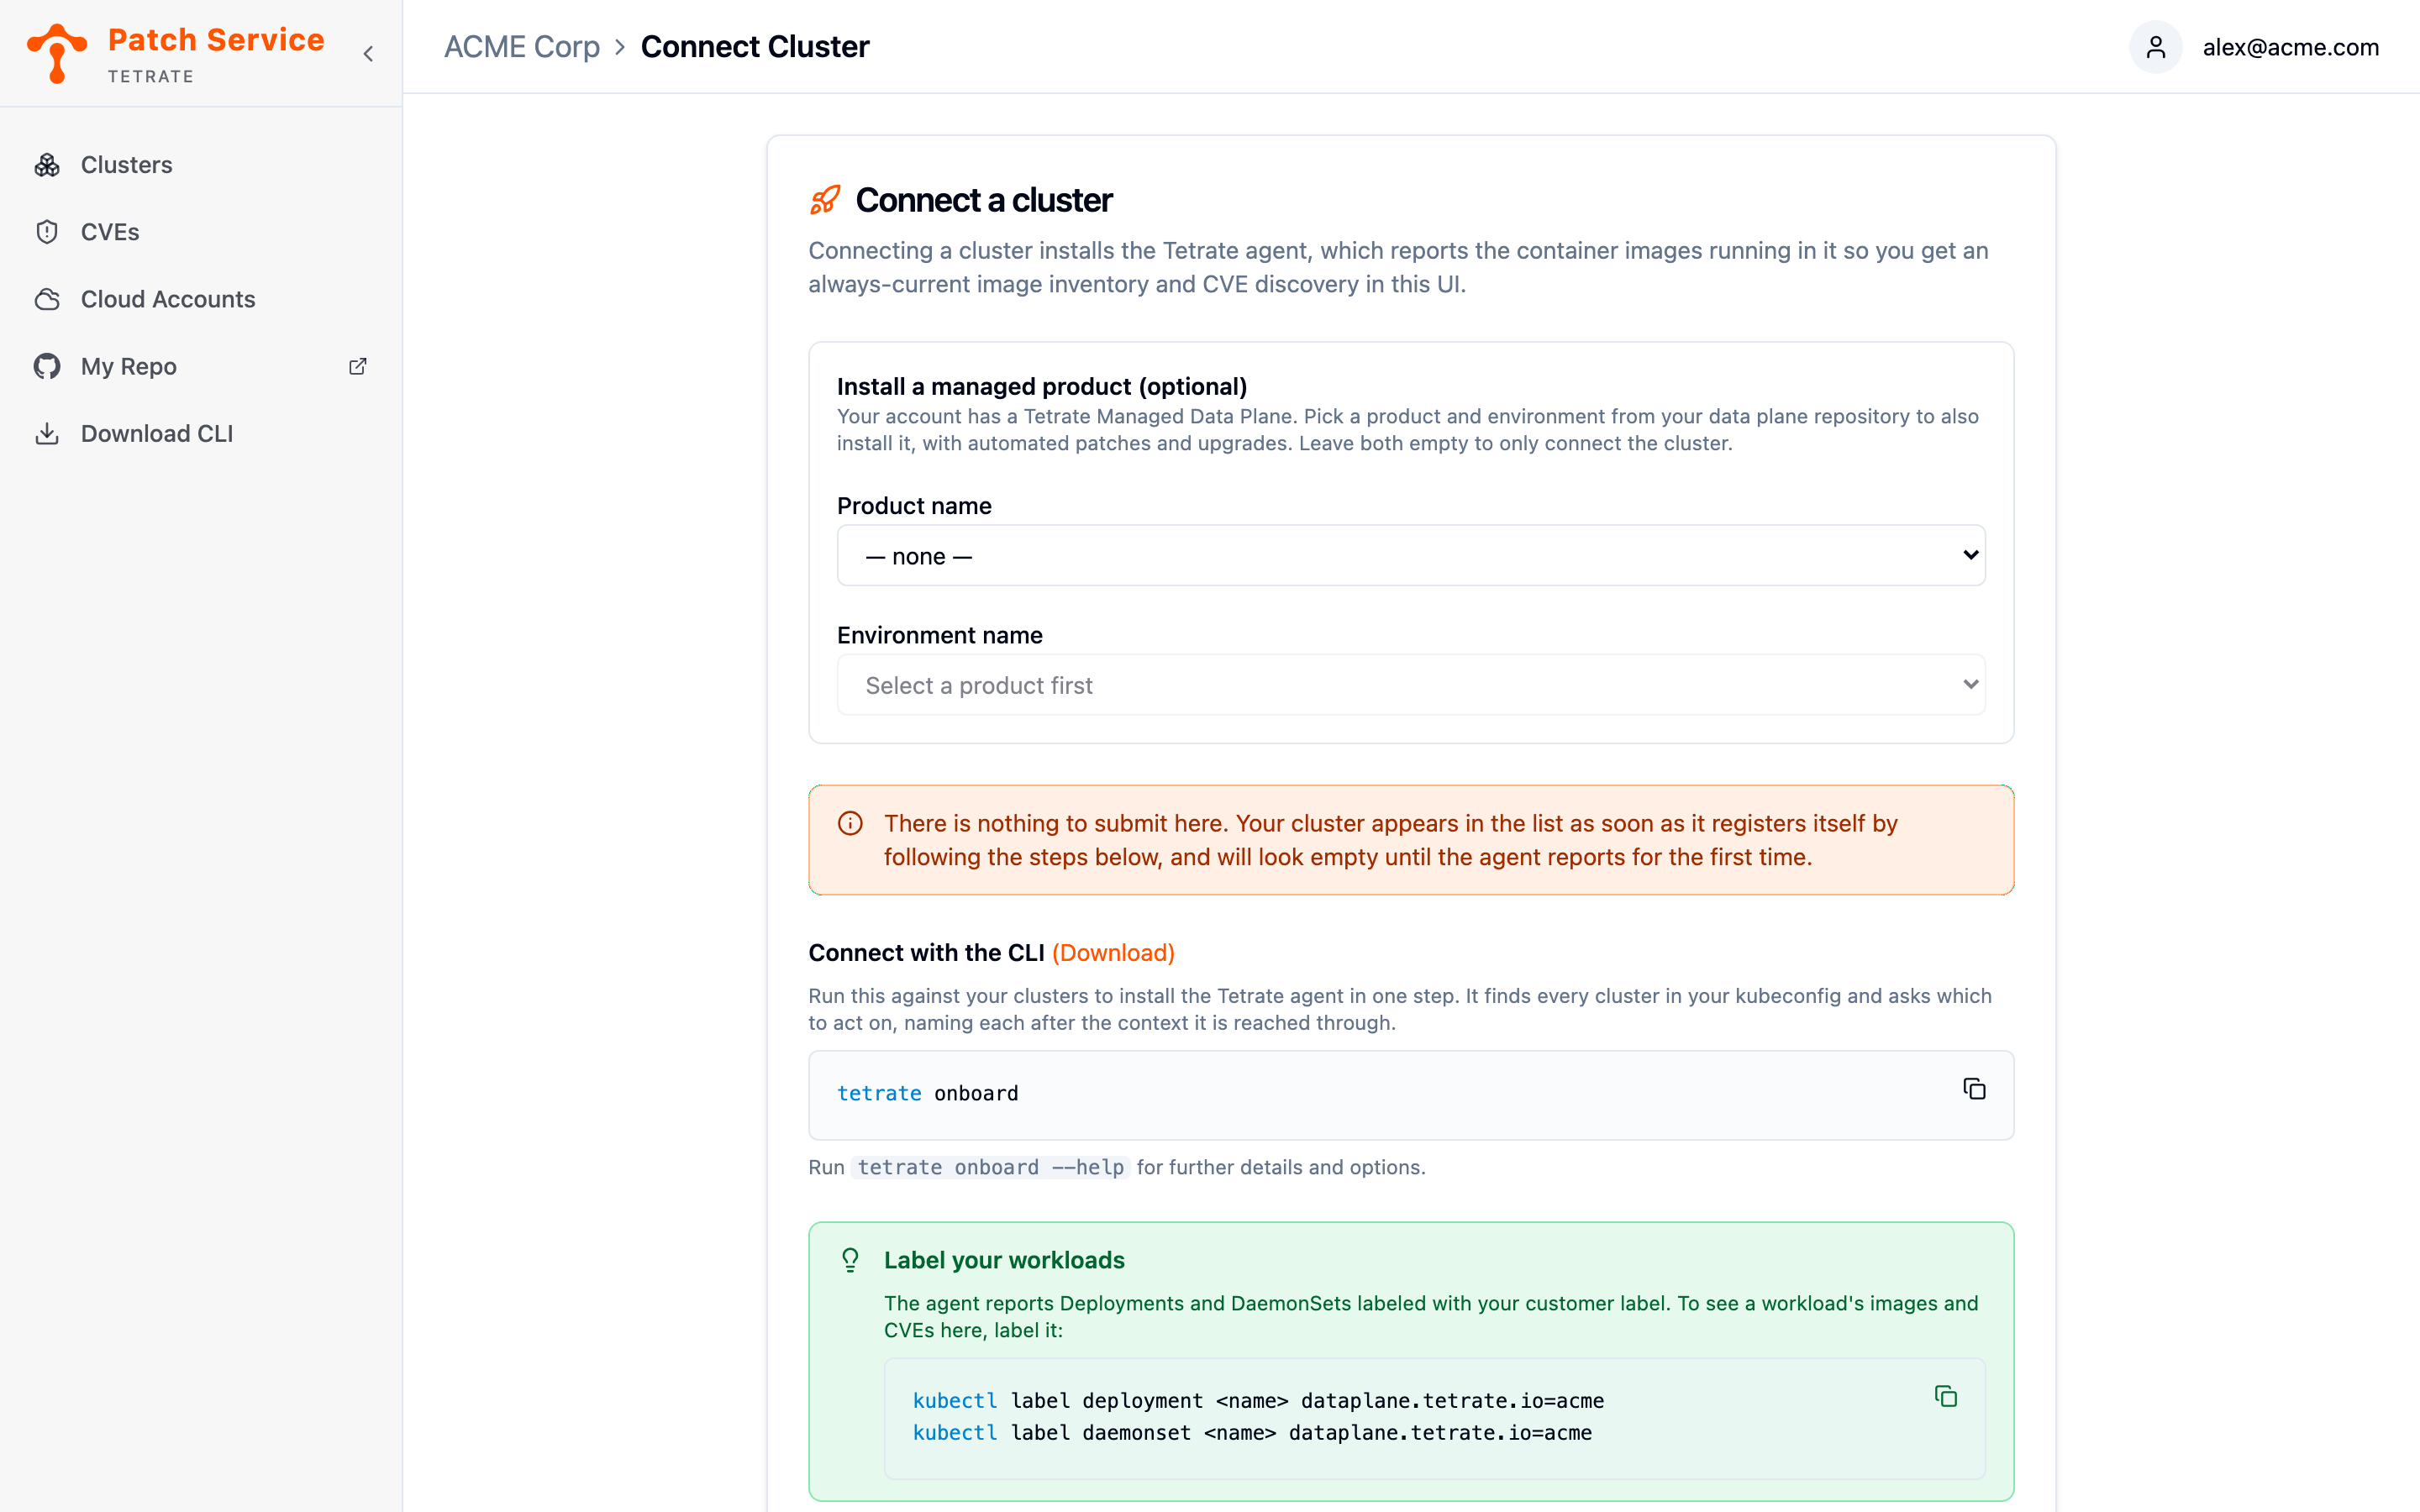Click the Download CLI arrow icon

[47, 433]
